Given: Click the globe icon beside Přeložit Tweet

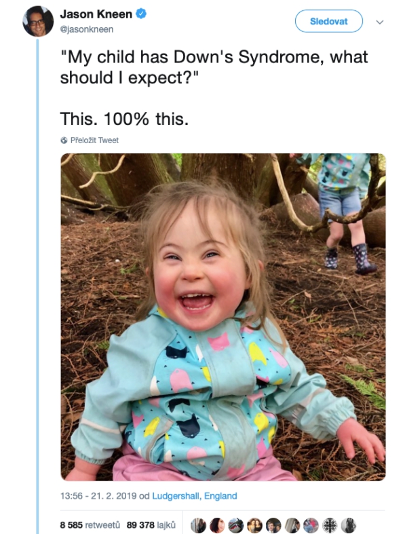Looking at the screenshot, I should 64,140.
